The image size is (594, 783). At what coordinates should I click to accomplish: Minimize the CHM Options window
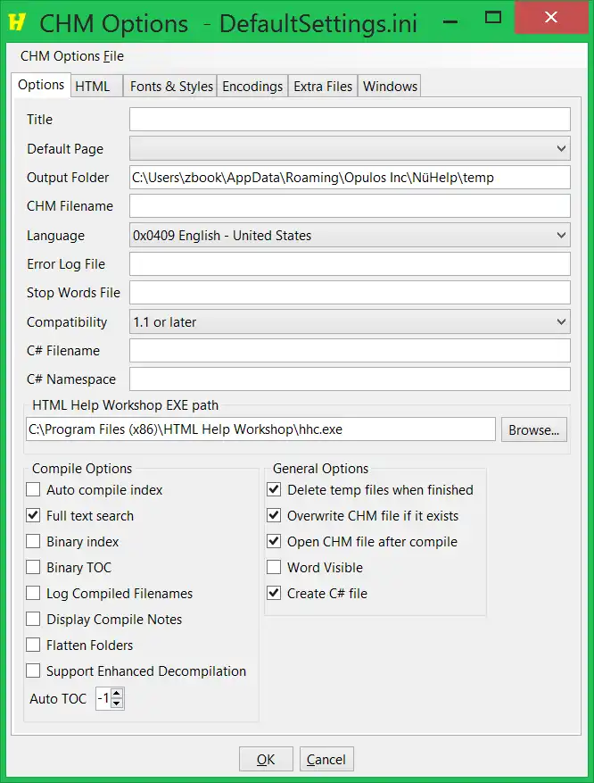coord(450,20)
